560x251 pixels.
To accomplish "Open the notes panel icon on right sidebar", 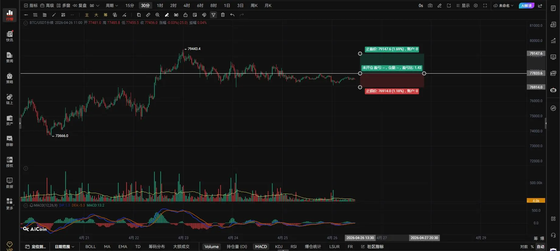I will [553, 8].
